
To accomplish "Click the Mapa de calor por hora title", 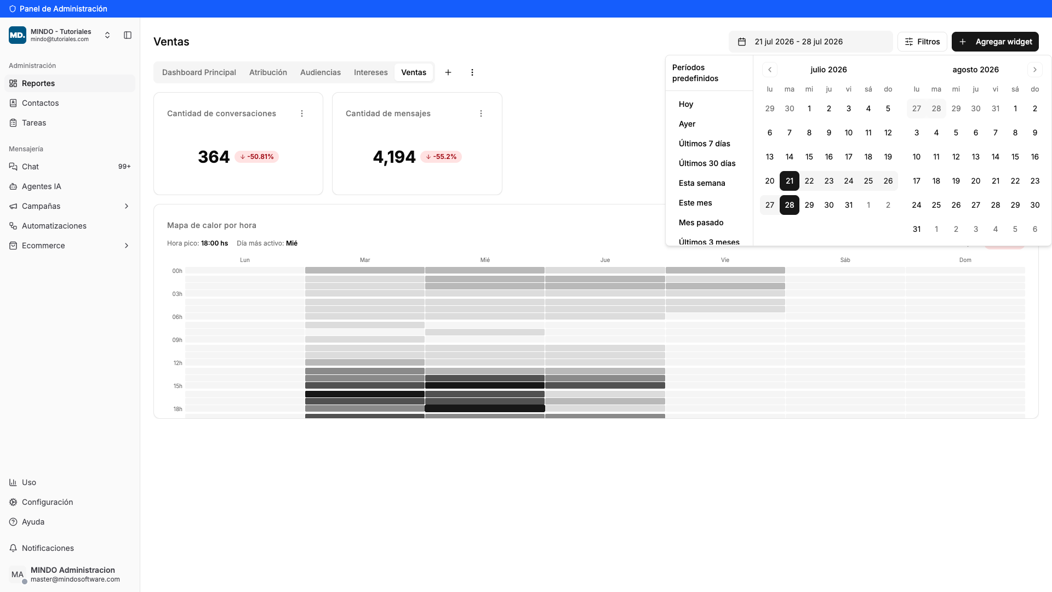I will click(211, 225).
